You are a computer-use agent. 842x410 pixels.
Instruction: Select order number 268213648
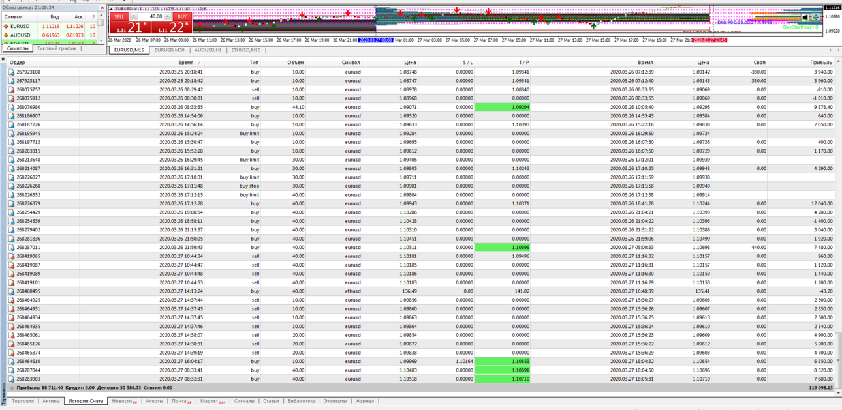(28, 160)
